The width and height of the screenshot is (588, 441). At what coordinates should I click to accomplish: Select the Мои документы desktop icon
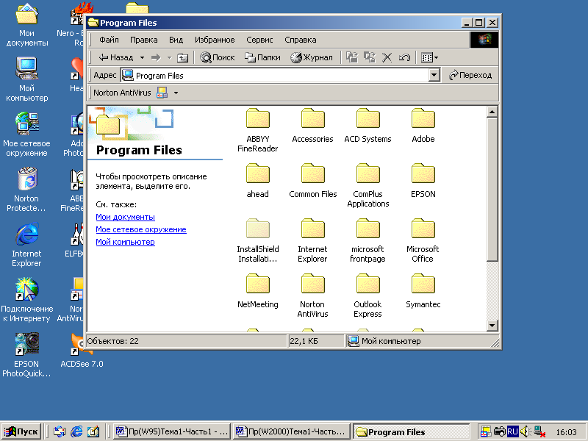tap(26, 24)
